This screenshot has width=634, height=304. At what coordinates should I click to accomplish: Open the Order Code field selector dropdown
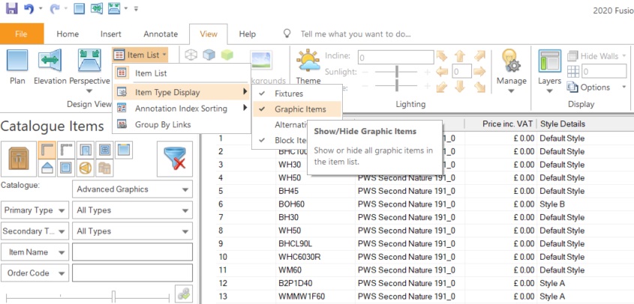pyautogui.click(x=34, y=273)
